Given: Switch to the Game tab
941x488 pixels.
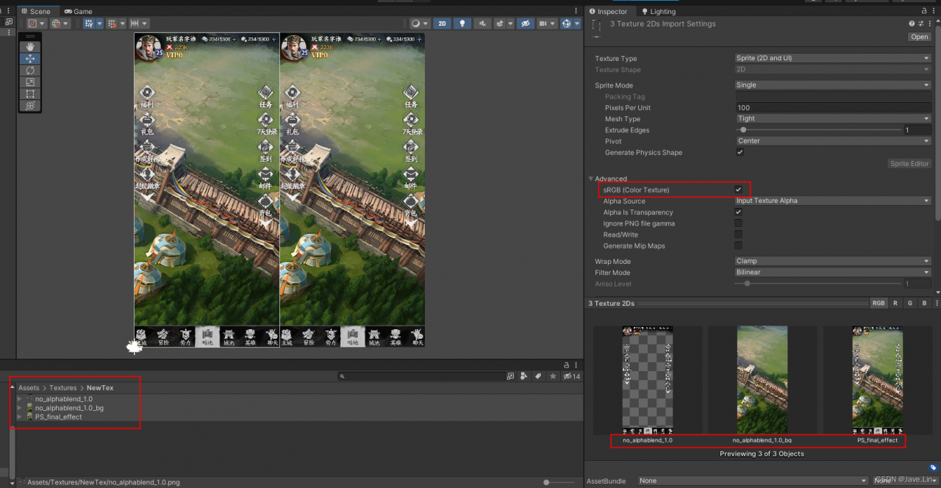Looking at the screenshot, I should 79,12.
